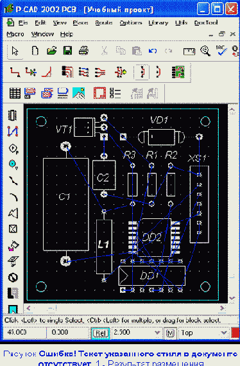Open the Library menu
The height and width of the screenshot is (366, 240).
159,22
